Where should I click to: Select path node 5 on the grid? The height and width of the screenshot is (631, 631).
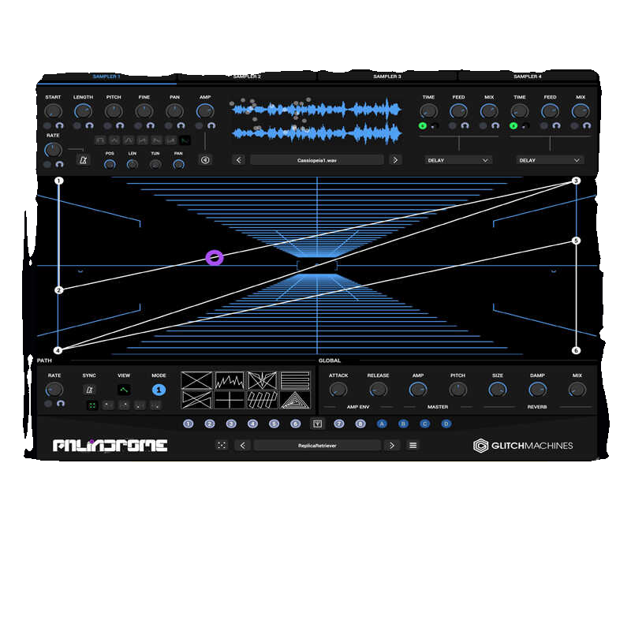click(x=576, y=241)
